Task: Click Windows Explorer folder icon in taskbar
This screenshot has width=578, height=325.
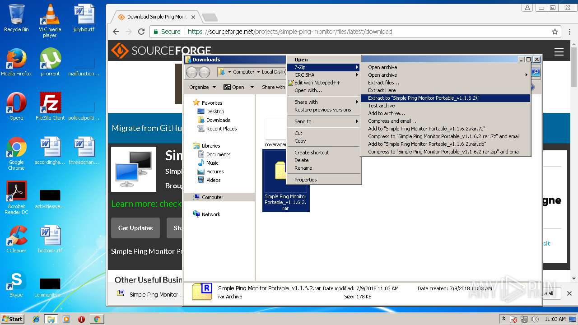Action: pyautogui.click(x=51, y=319)
